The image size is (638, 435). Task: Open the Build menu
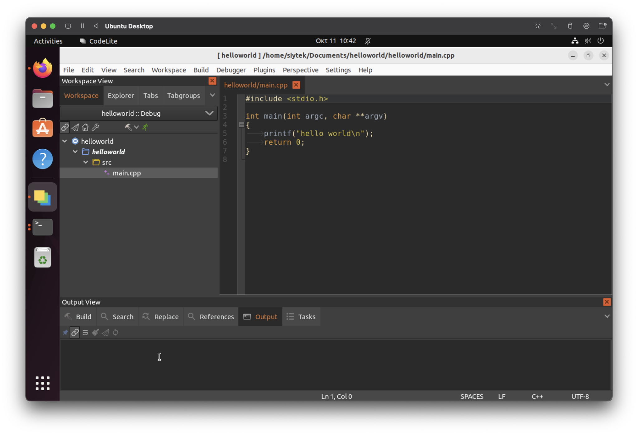click(x=201, y=70)
